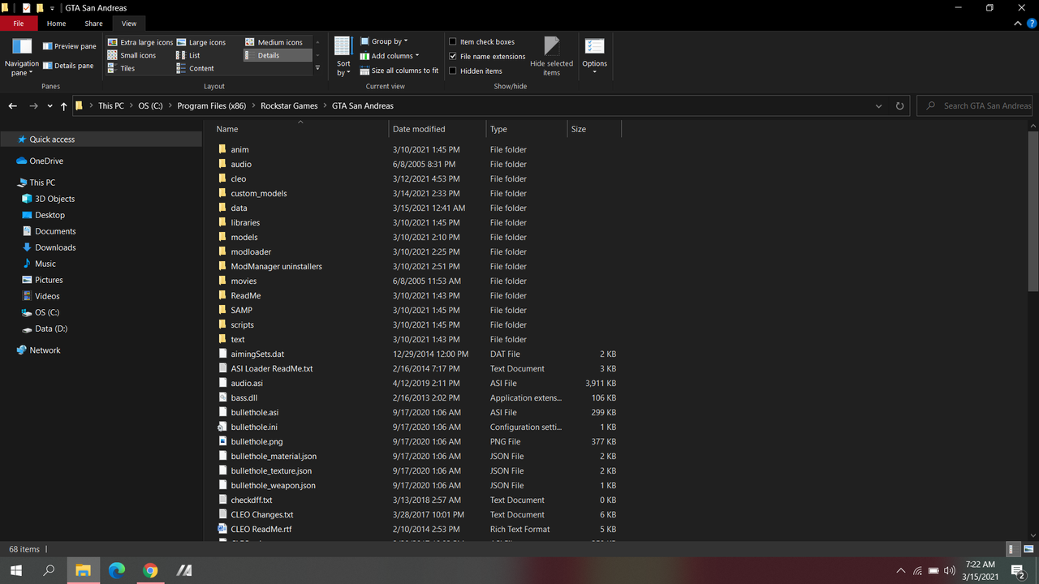The width and height of the screenshot is (1039, 584).
Task: Sort by the Name column header
Action: click(301, 129)
